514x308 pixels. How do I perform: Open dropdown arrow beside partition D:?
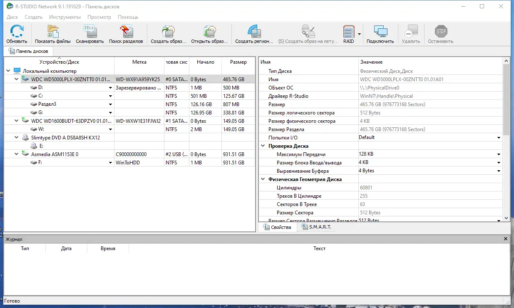(x=111, y=88)
